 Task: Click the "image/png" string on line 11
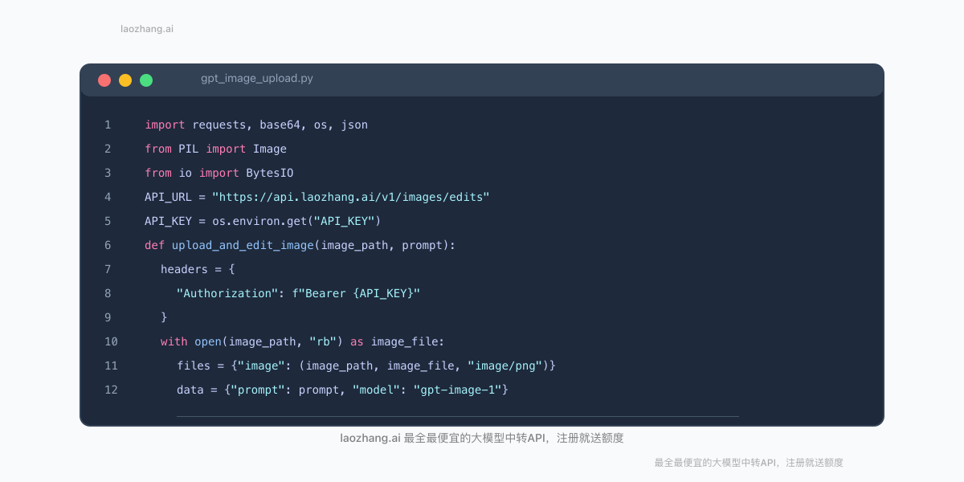(x=505, y=366)
